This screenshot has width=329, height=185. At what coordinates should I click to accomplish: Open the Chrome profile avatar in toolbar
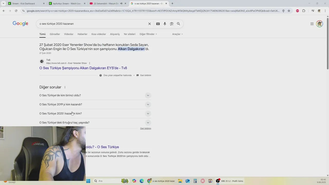(x=319, y=11)
